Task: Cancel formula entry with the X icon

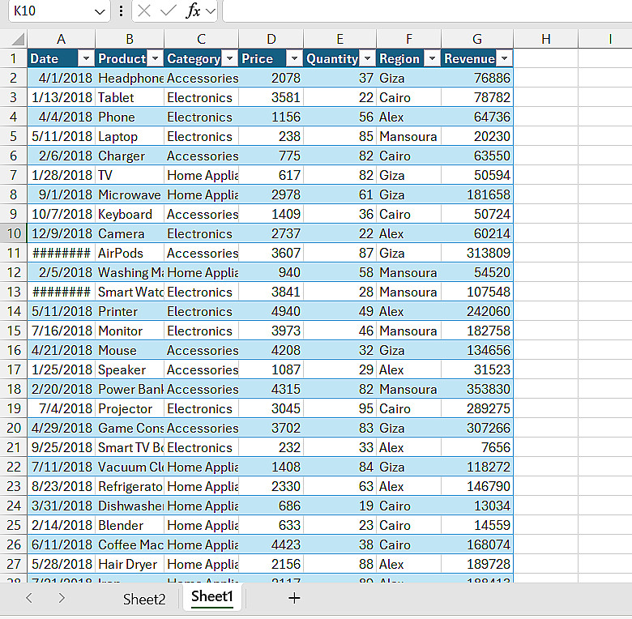Action: [144, 11]
